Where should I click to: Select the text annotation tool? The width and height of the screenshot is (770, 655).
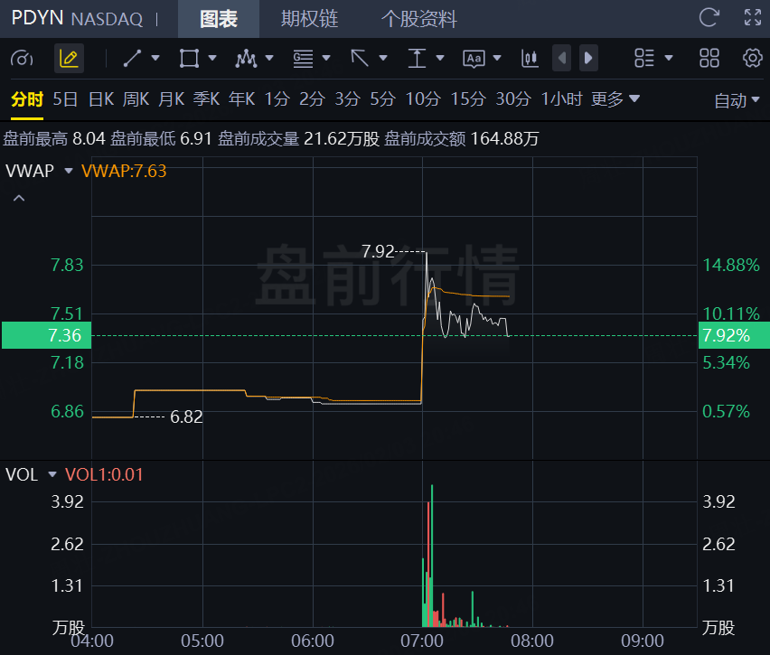pyautogui.click(x=474, y=59)
